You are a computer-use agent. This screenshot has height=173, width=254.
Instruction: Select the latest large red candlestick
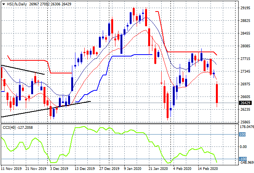[x=217, y=93]
